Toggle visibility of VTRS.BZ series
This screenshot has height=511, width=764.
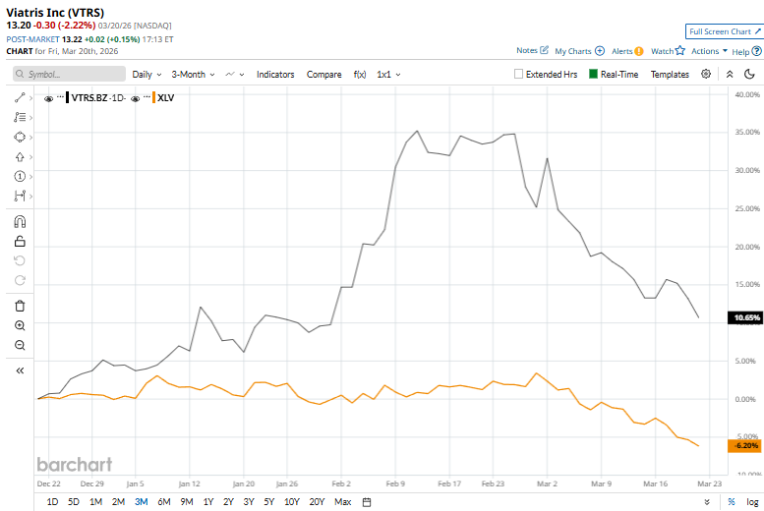click(48, 98)
